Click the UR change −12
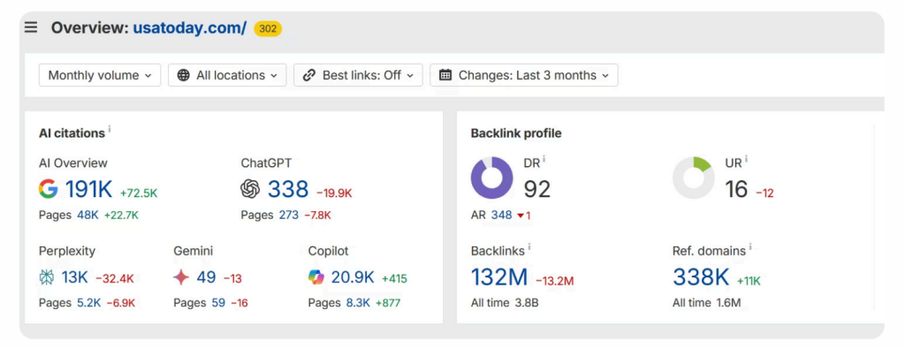This screenshot has width=905, height=348. 764,193
